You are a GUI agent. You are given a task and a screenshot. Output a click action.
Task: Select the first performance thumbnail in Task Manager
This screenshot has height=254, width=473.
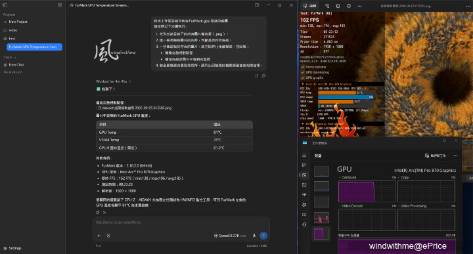321,171
